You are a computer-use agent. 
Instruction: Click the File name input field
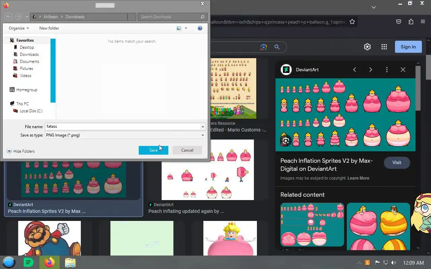point(123,126)
